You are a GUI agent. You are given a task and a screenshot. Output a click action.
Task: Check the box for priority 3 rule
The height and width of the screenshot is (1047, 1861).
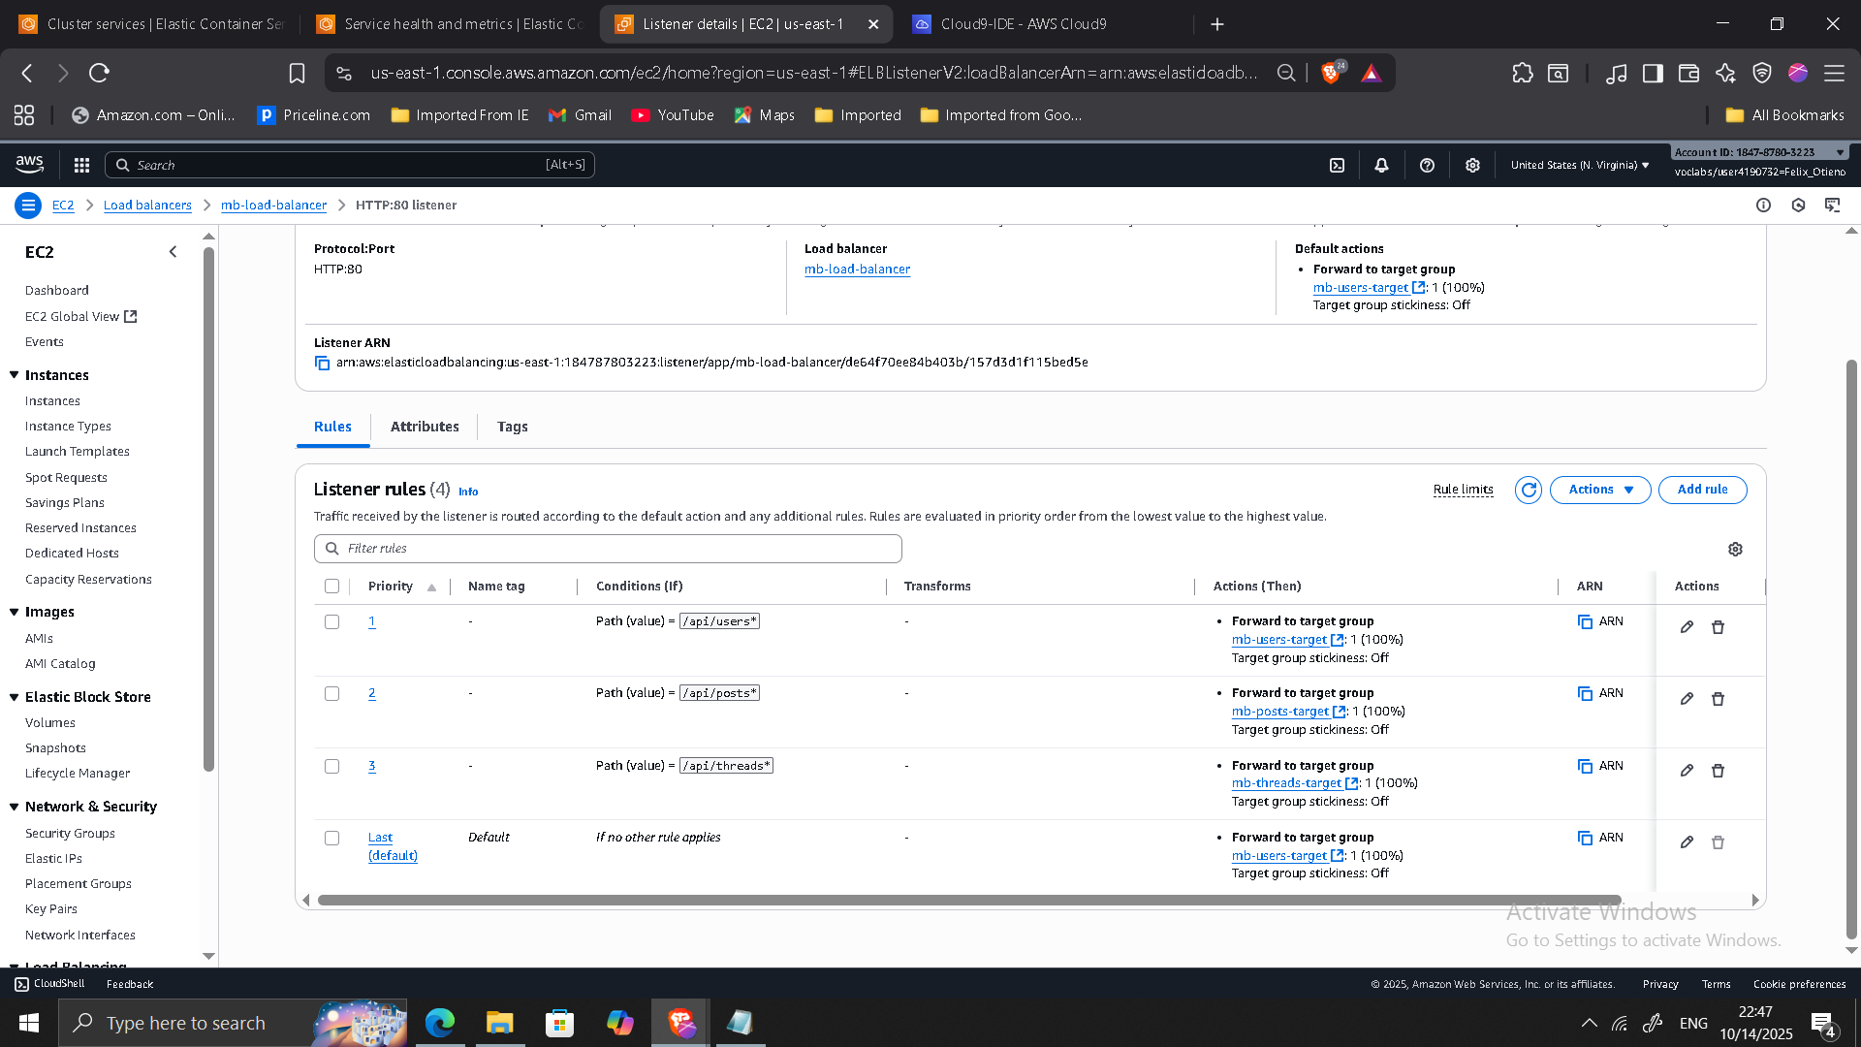(x=331, y=767)
